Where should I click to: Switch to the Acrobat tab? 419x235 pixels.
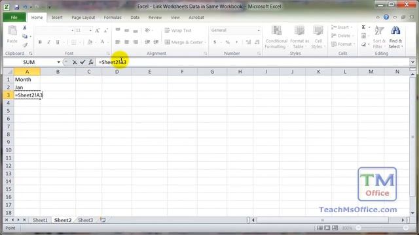click(196, 18)
